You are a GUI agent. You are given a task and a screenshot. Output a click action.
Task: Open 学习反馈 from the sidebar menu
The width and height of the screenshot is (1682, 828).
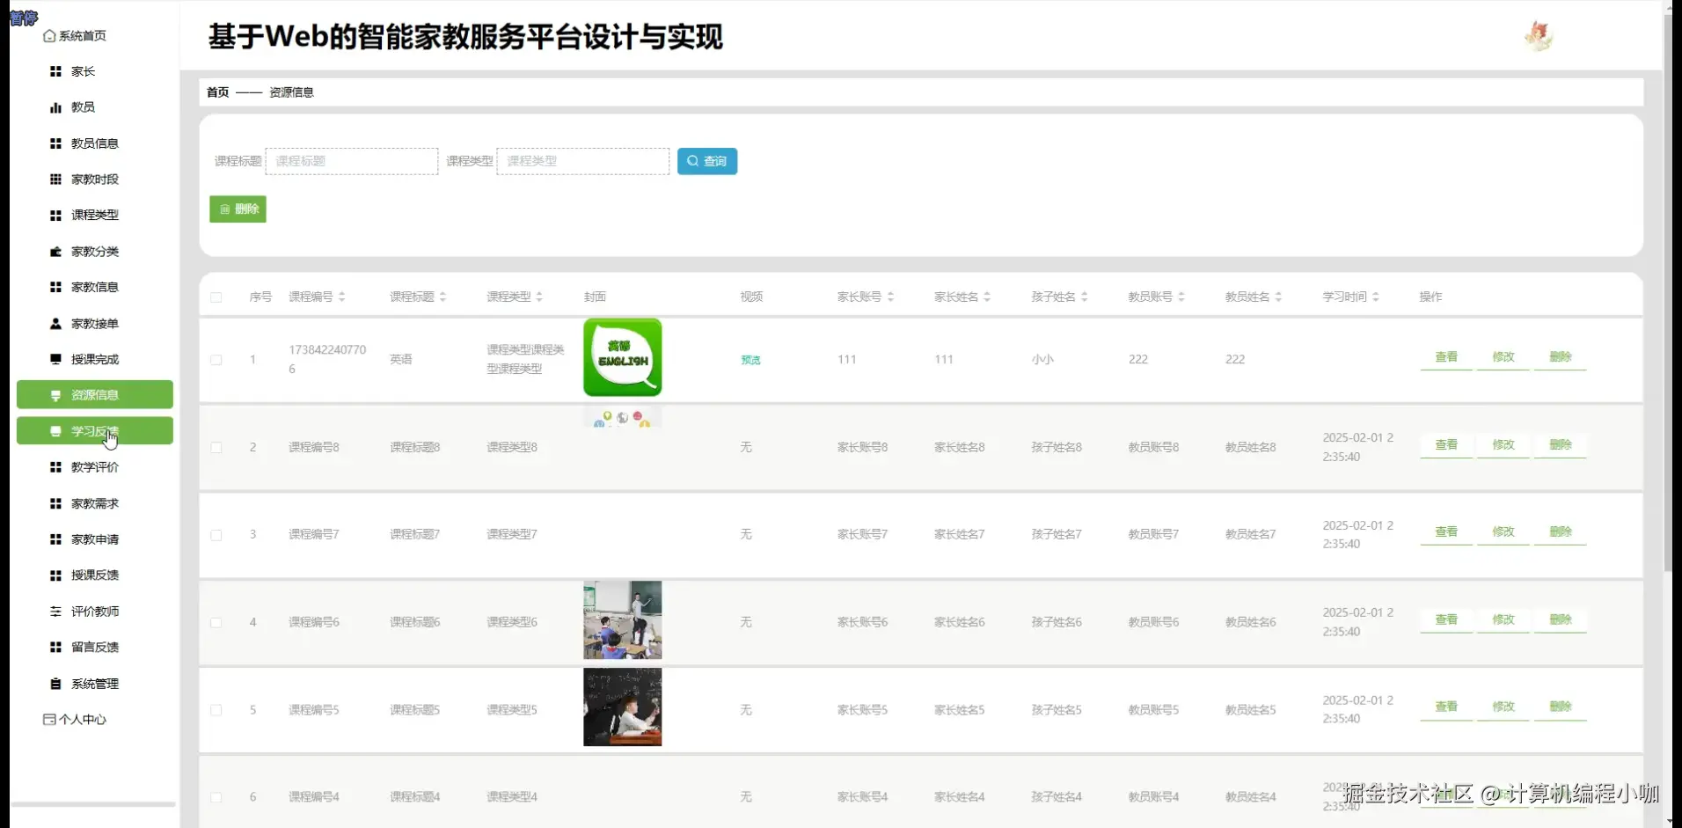coord(94,430)
